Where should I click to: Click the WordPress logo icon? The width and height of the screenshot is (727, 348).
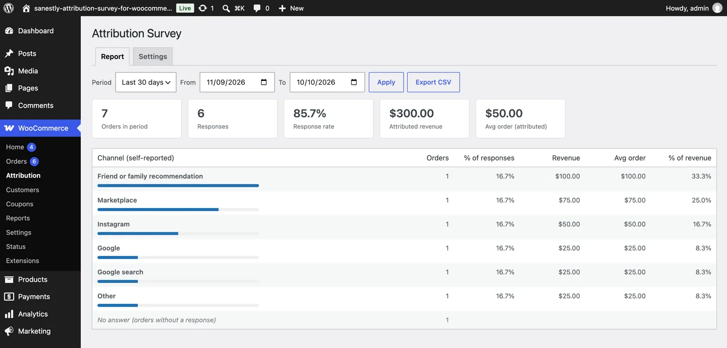[9, 8]
